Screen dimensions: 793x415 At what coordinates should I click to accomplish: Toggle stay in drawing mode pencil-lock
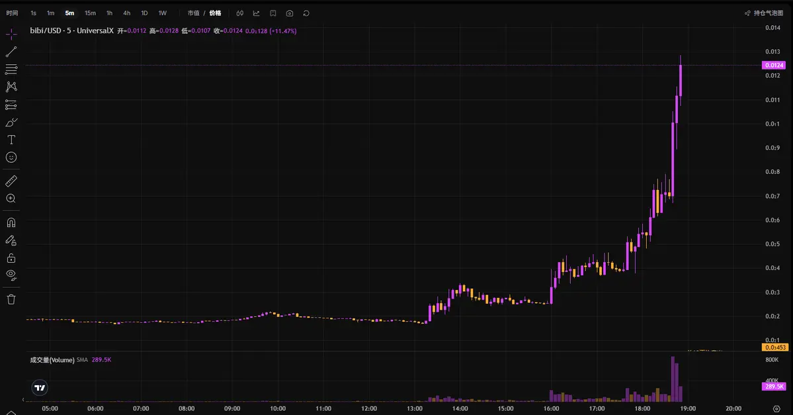tap(11, 240)
